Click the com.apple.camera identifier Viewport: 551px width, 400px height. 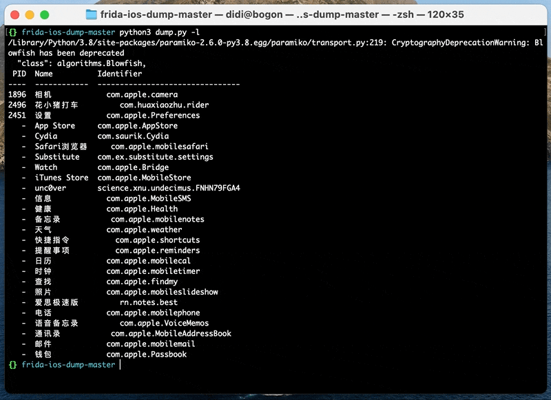tap(142, 94)
